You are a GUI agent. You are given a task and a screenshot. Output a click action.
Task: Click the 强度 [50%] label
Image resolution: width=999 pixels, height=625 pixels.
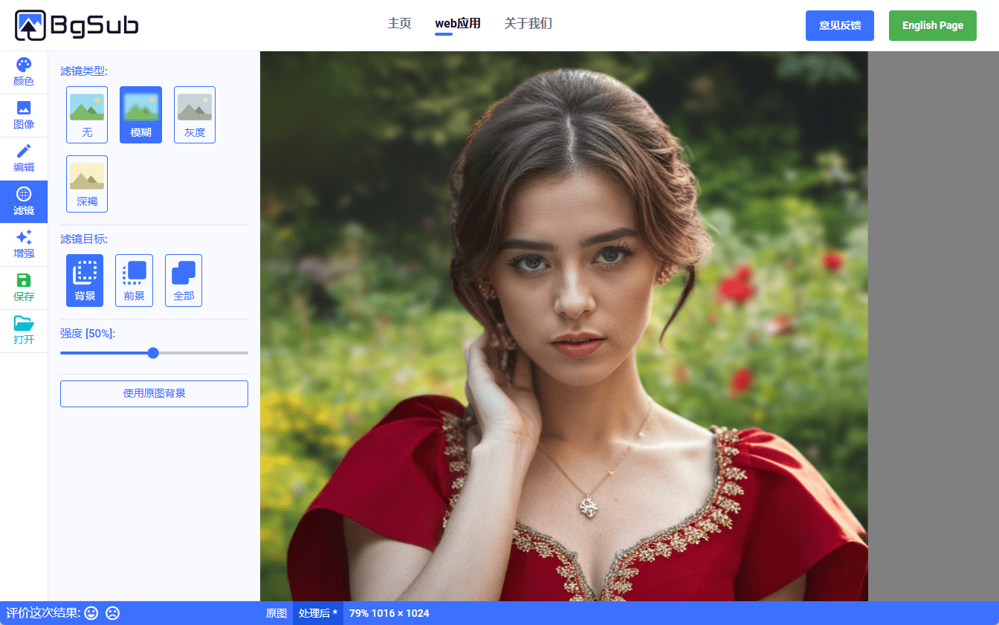click(x=88, y=334)
